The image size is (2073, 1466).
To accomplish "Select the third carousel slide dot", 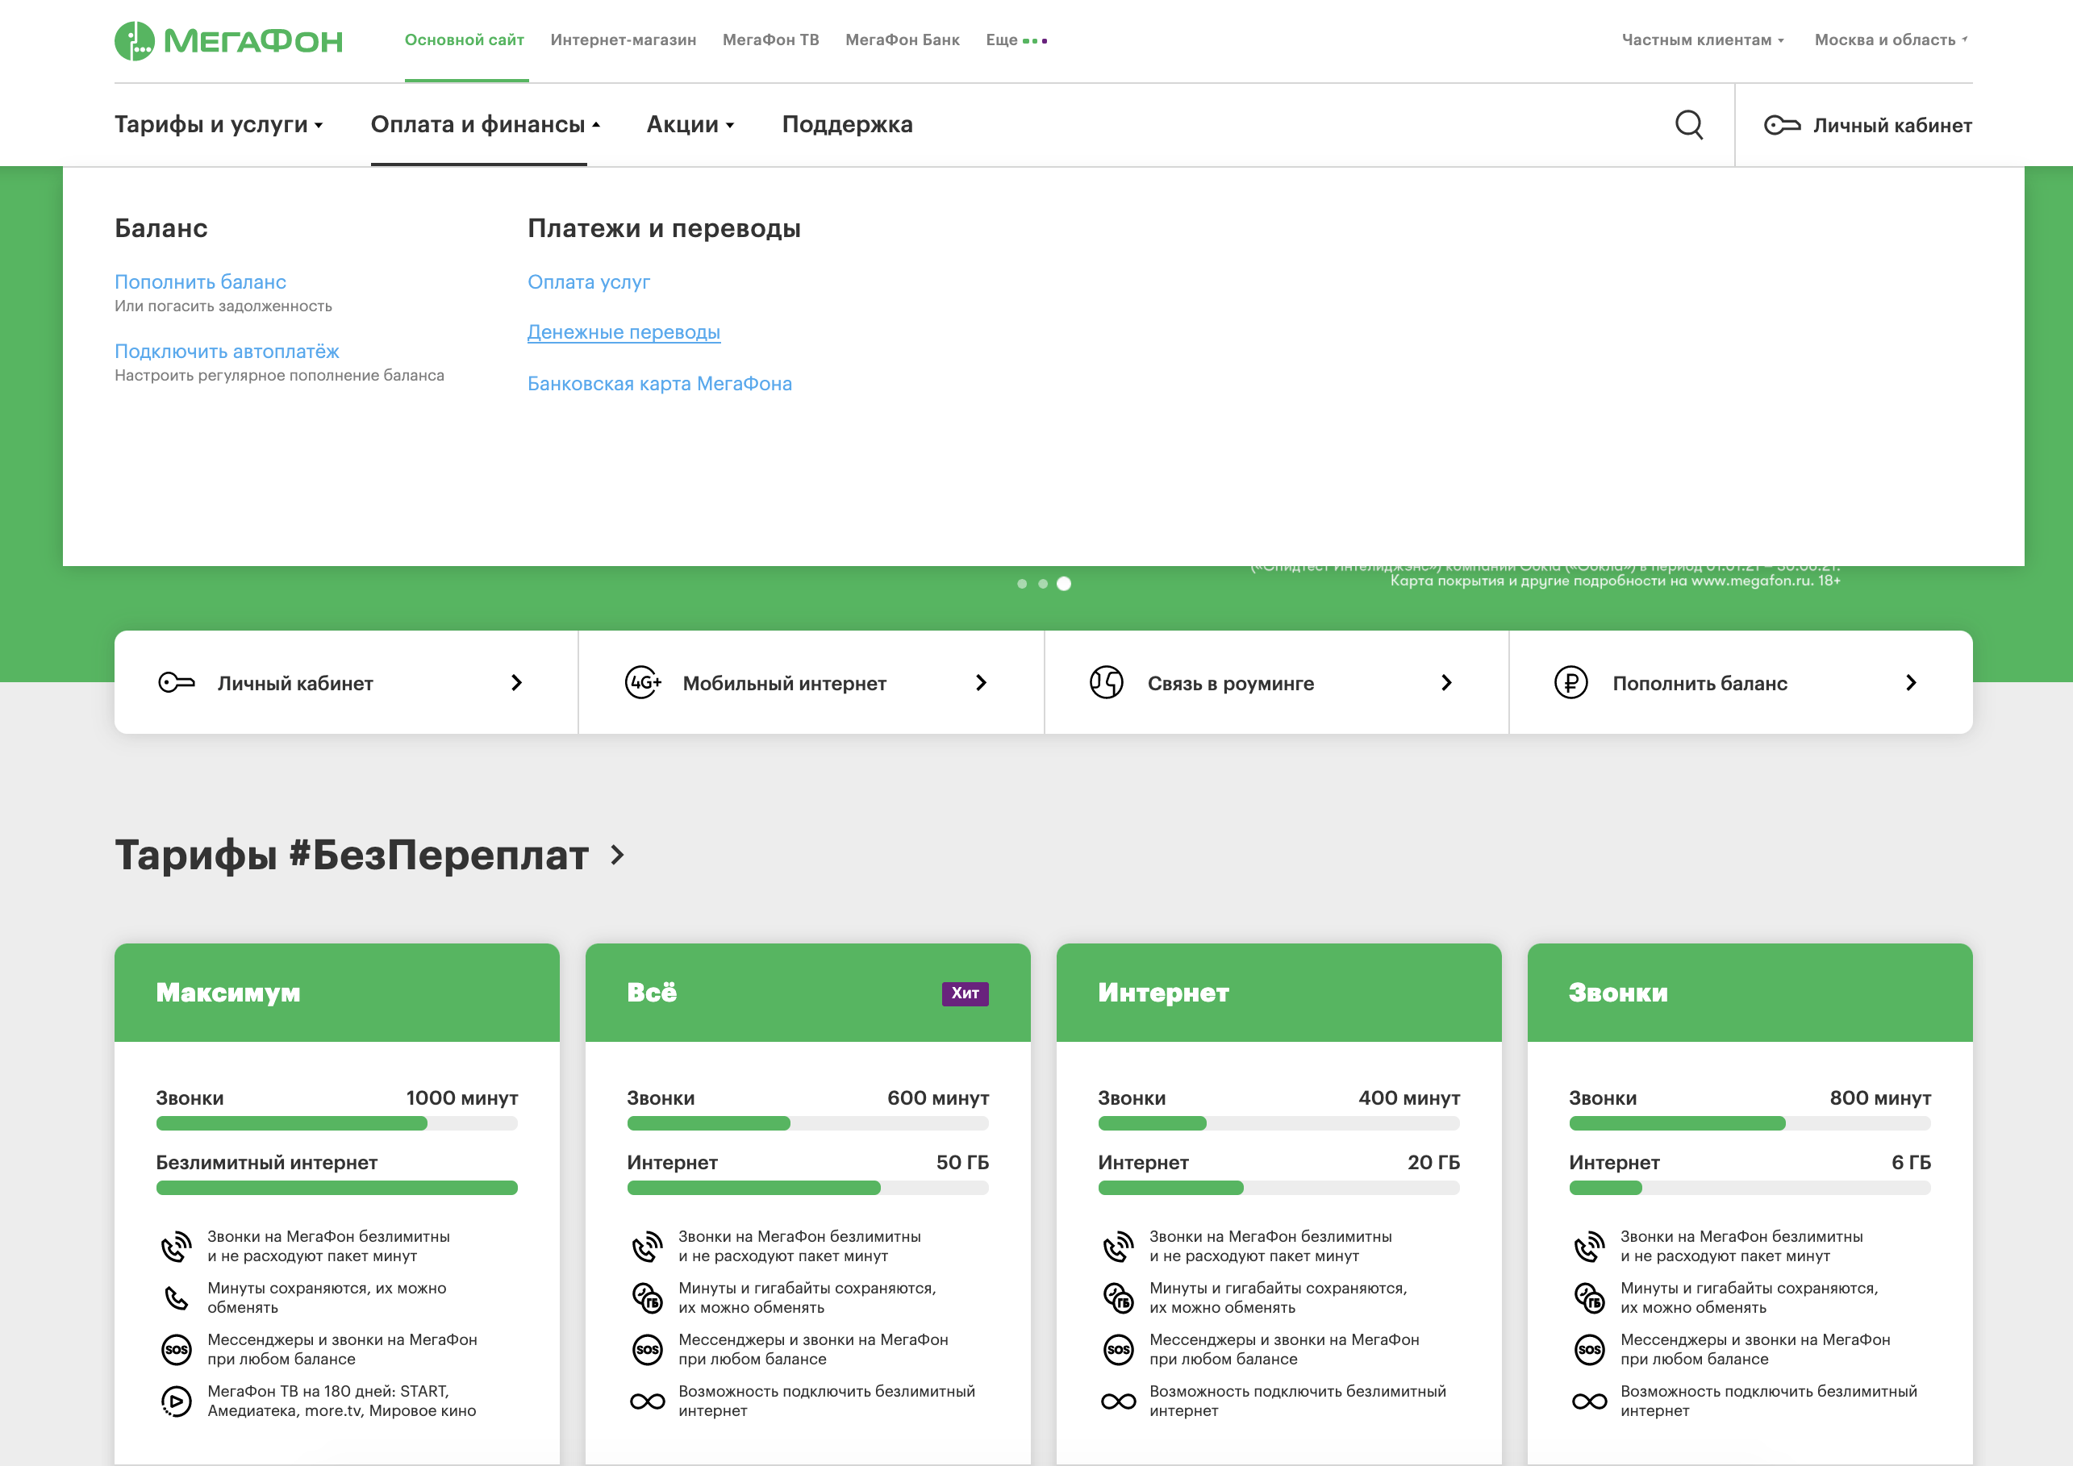I will [x=1064, y=584].
